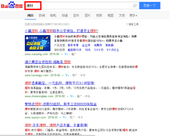Open the 搜索工具 filter icon
The height and width of the screenshot is (136, 170).
click(x=127, y=24)
